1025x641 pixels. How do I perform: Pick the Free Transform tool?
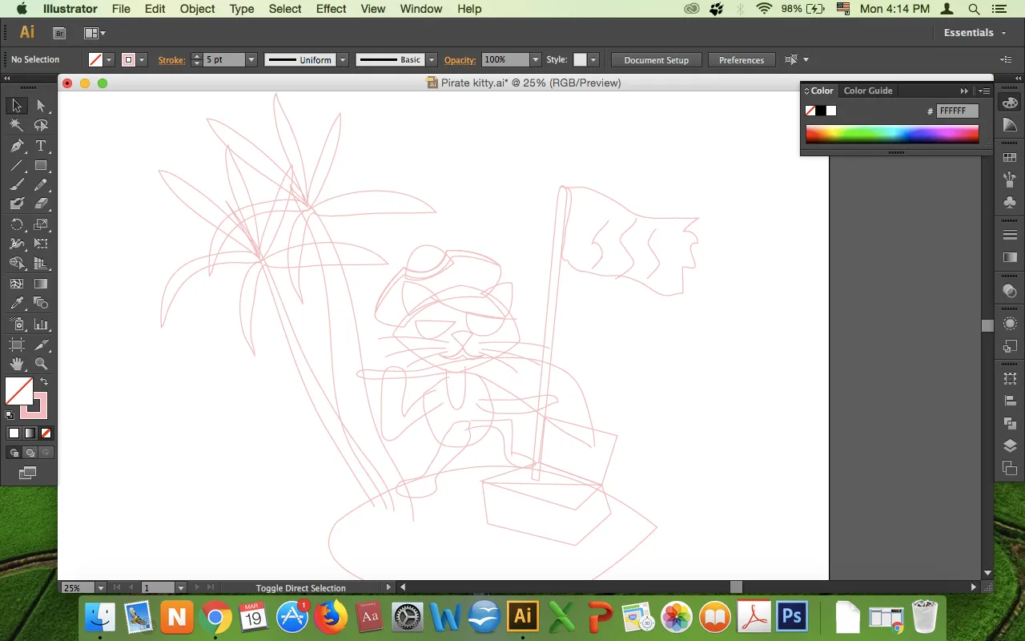(x=42, y=244)
